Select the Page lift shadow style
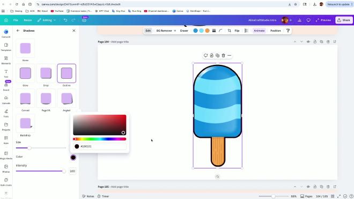This screenshot has height=199, width=354. pos(46,99)
